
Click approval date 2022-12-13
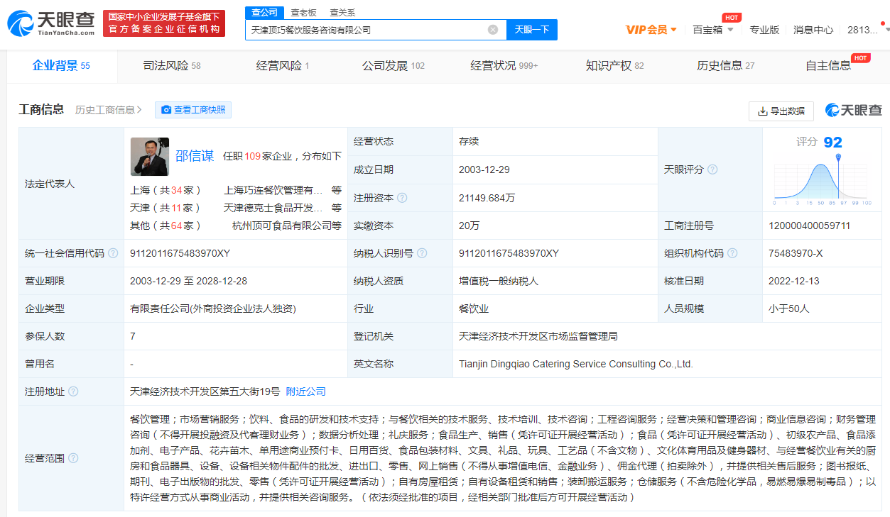[794, 281]
